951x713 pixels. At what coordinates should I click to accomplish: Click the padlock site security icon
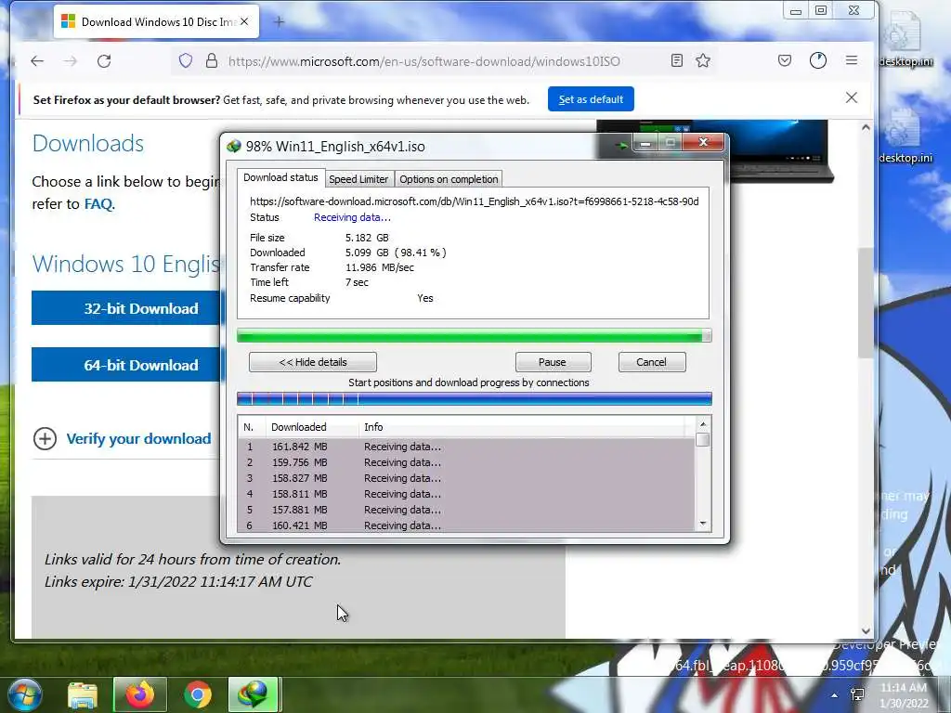(x=212, y=60)
